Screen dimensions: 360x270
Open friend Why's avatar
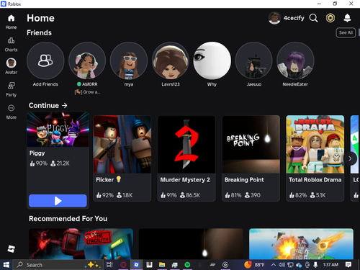212,60
